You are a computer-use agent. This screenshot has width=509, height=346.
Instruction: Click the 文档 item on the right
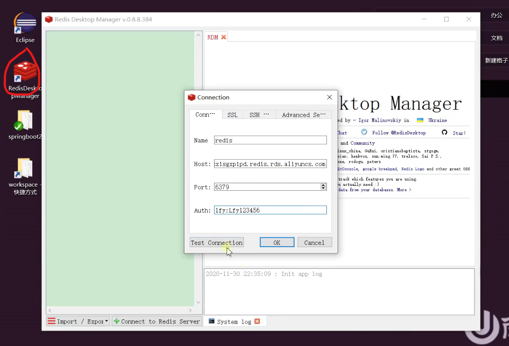click(x=496, y=38)
